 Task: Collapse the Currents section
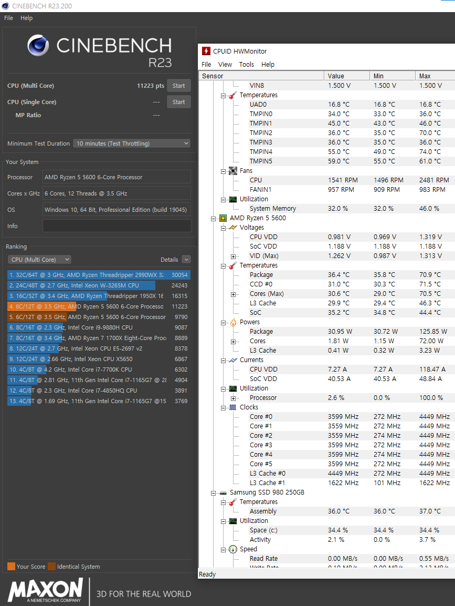(223, 361)
